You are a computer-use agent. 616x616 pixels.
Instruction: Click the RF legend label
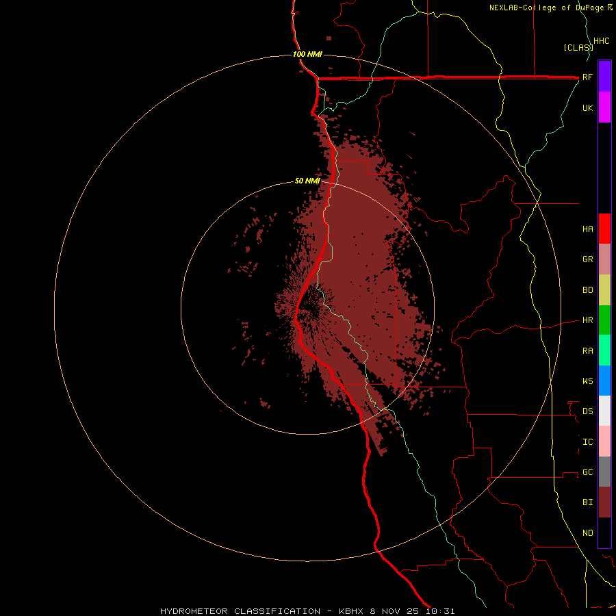pyautogui.click(x=587, y=77)
